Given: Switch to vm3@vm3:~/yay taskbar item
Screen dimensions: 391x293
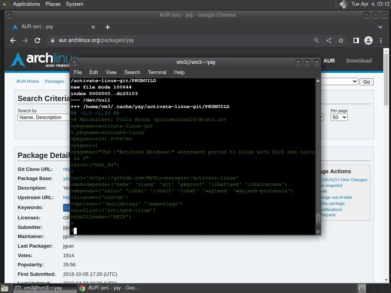Looking at the screenshot, I should 44,288.
